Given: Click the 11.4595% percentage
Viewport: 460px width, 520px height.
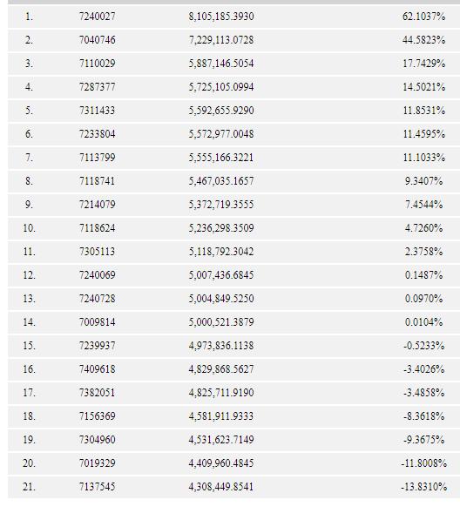Looking at the screenshot, I should 424,134.
